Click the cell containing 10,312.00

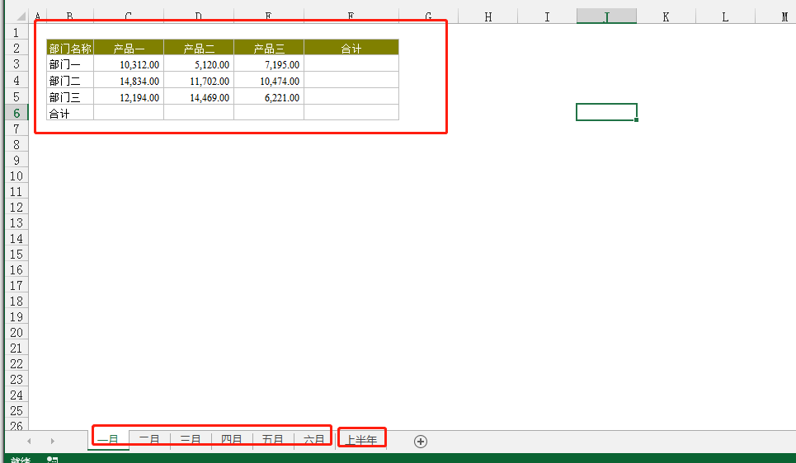[x=129, y=64]
